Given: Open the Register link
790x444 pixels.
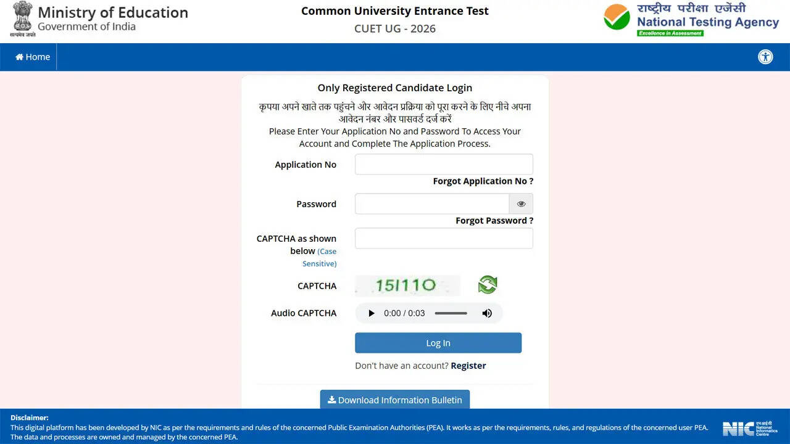Looking at the screenshot, I should pyautogui.click(x=468, y=366).
